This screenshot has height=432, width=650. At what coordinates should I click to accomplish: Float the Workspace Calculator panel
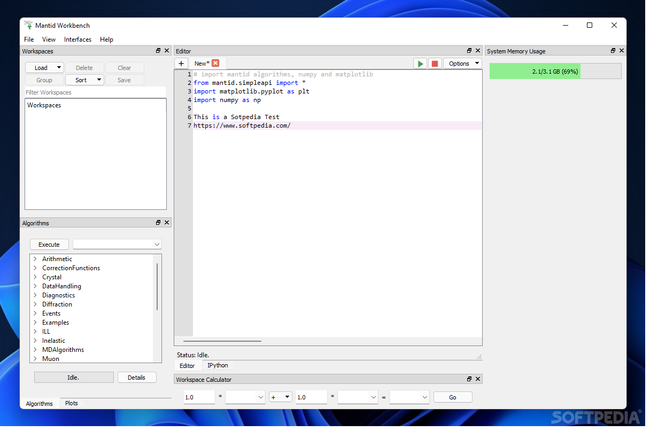click(x=469, y=379)
